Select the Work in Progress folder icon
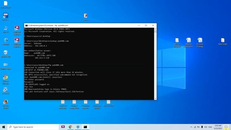This screenshot has height=130, width=231. point(177,43)
